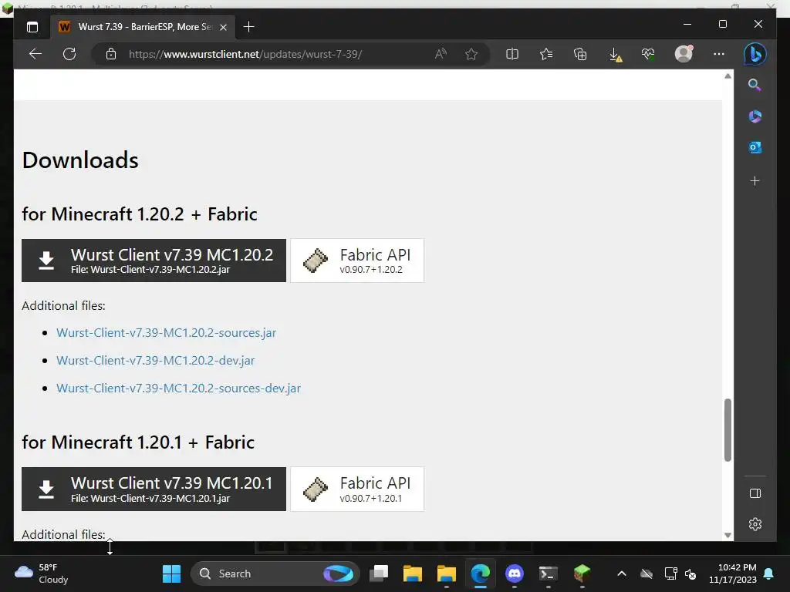Refresh the current page
Viewport: 790px width, 592px height.
(69, 54)
